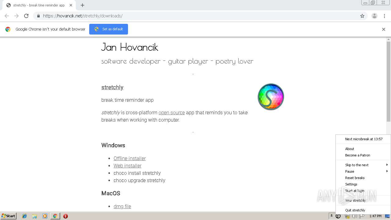Click the Windows section heading
The image size is (391, 220).
113,145
